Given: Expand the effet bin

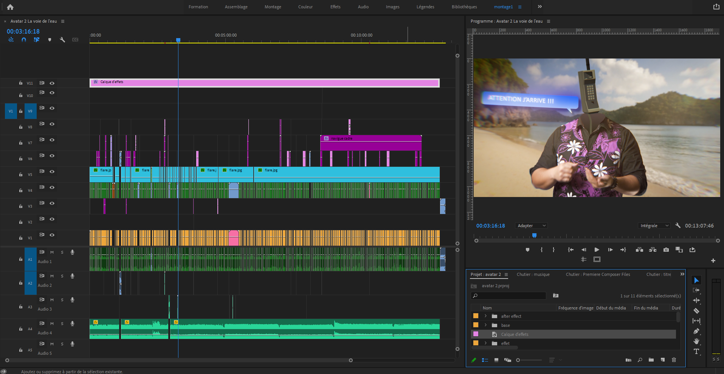Looking at the screenshot, I should (486, 343).
